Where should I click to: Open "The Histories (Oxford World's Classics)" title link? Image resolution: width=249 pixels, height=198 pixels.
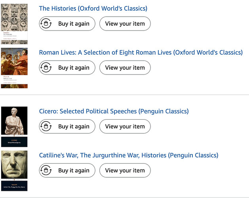93,8
